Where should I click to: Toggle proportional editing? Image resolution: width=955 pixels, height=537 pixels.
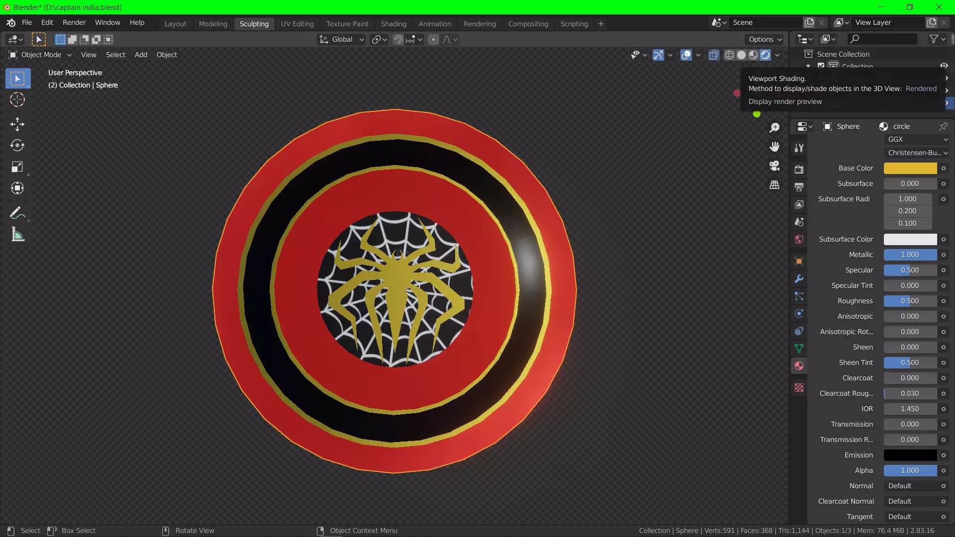pyautogui.click(x=433, y=39)
